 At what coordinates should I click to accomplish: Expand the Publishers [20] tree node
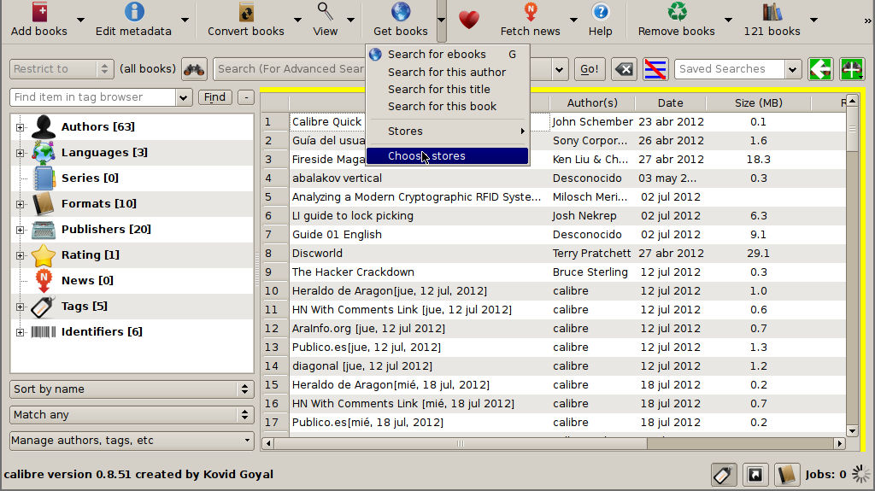coord(21,230)
